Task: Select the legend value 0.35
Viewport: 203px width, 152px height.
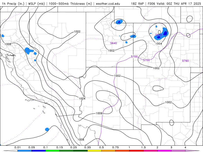Action: point(88,147)
